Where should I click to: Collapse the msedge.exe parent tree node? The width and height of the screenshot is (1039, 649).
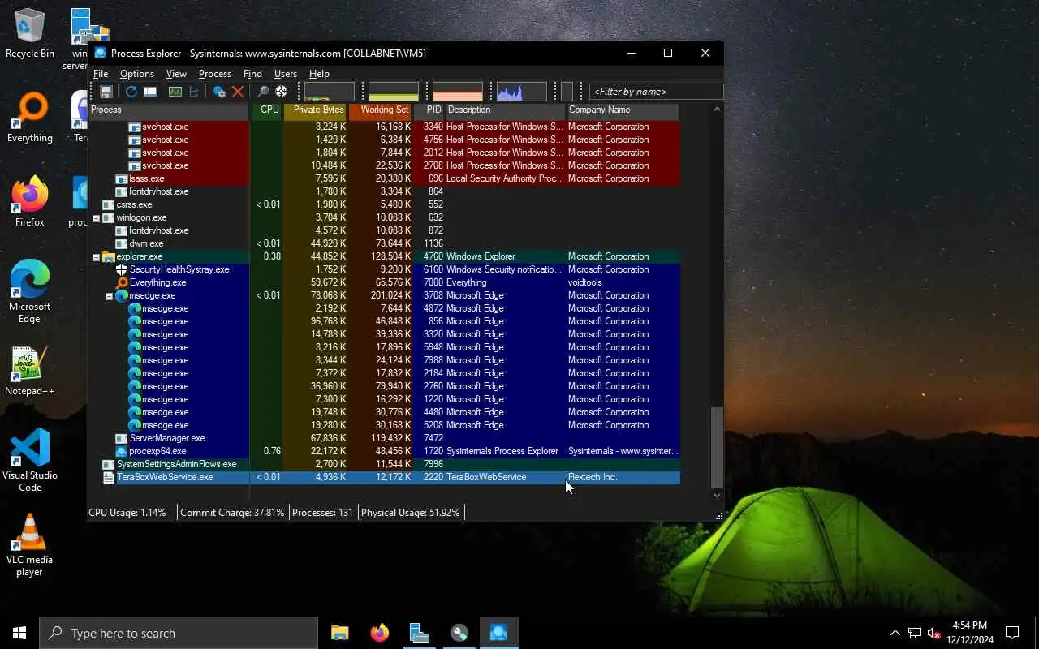pos(109,295)
